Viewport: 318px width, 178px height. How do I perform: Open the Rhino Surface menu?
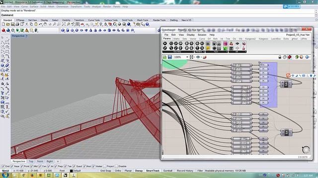34,6
